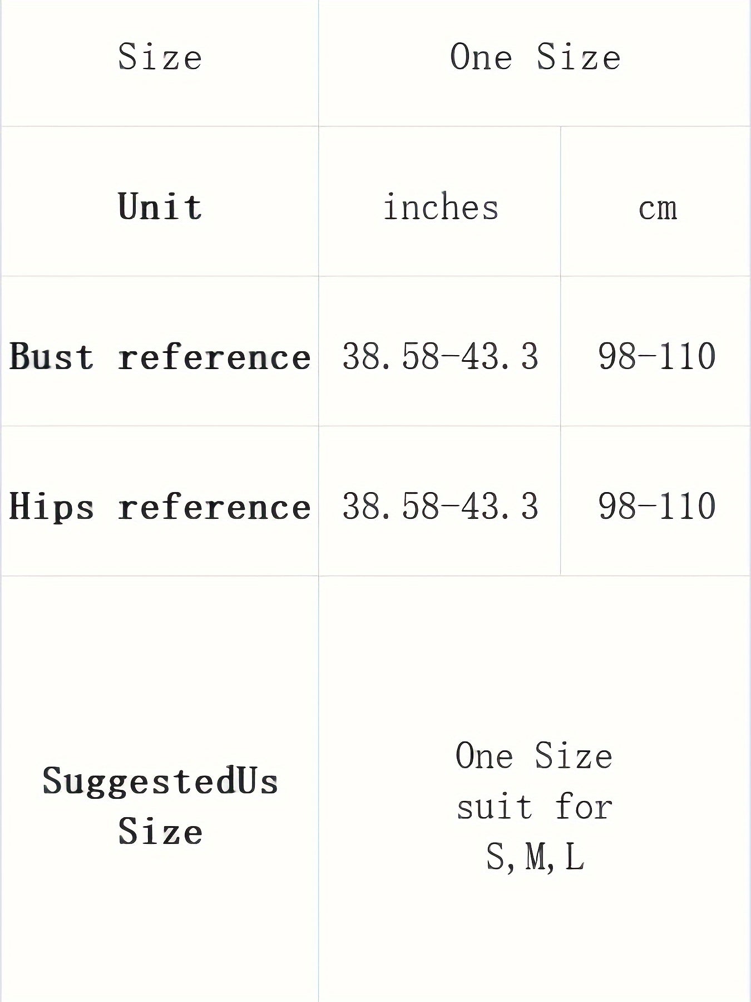
Task: Click the "inches" column header
Action: pyautogui.click(x=441, y=207)
